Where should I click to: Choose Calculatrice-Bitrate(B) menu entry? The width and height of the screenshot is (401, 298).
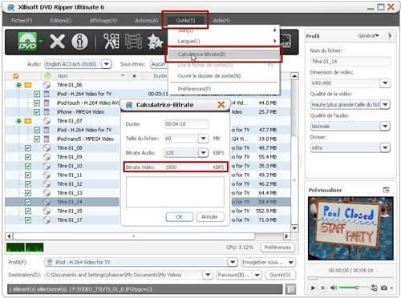tap(224, 54)
